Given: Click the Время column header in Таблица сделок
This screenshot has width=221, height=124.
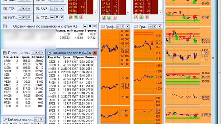Looking at the screenshot, I should (x=80, y=58).
